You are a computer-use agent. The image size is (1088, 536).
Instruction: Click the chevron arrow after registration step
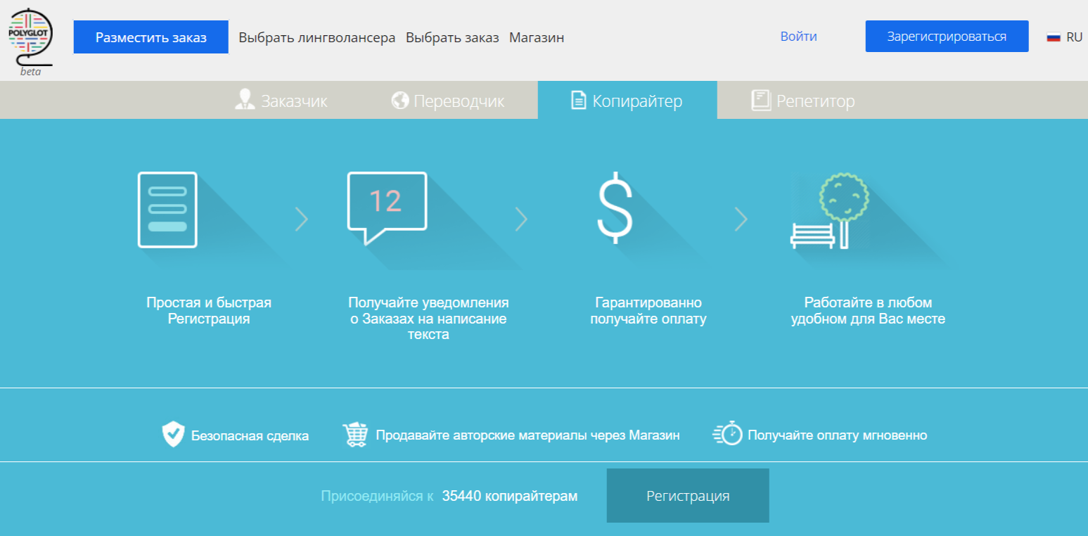pos(301,219)
